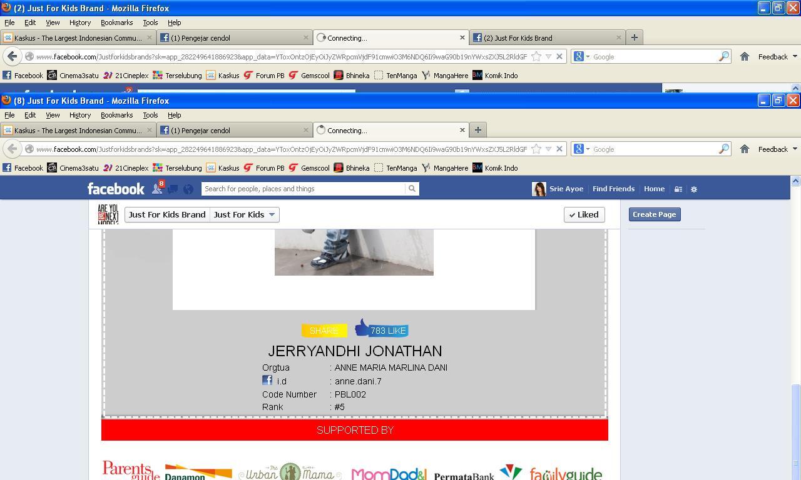
Task: Open Home link in Facebook header
Action: [x=654, y=189]
